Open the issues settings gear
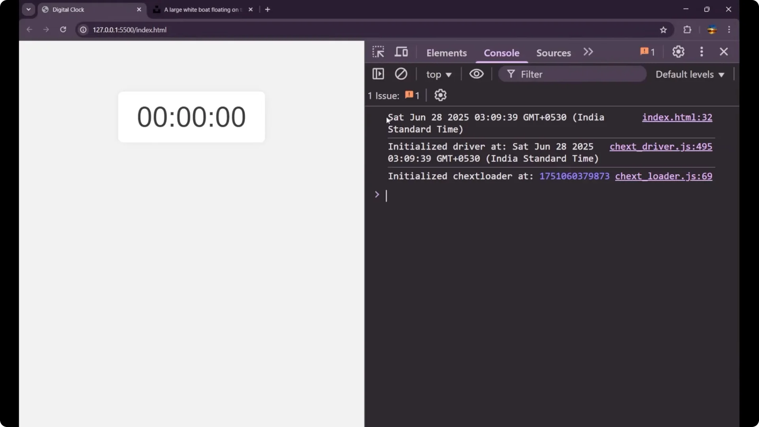Image resolution: width=759 pixels, height=427 pixels. click(x=440, y=95)
